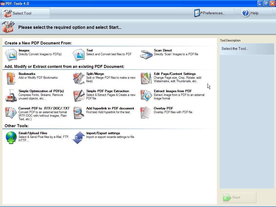276x207 pixels.
Task: Open the Help window
Action: 251,13
